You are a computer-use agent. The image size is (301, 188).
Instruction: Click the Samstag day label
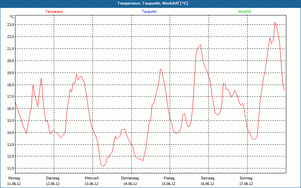208,178
